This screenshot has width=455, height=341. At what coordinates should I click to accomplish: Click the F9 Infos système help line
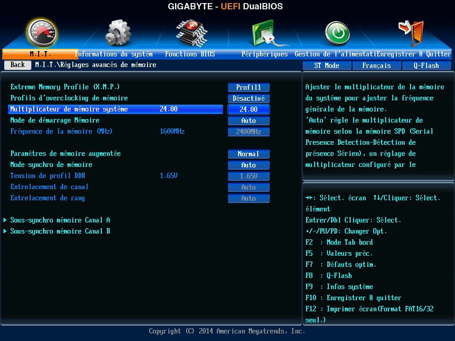(x=339, y=287)
